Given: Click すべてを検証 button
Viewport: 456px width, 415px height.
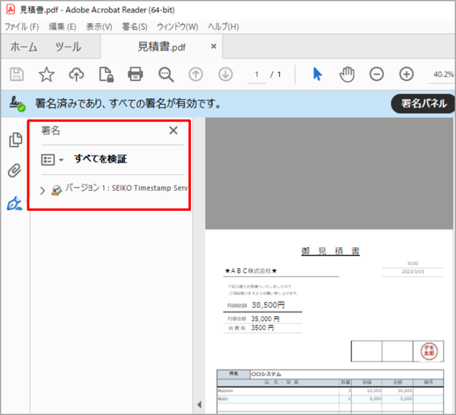Looking at the screenshot, I should 100,159.
